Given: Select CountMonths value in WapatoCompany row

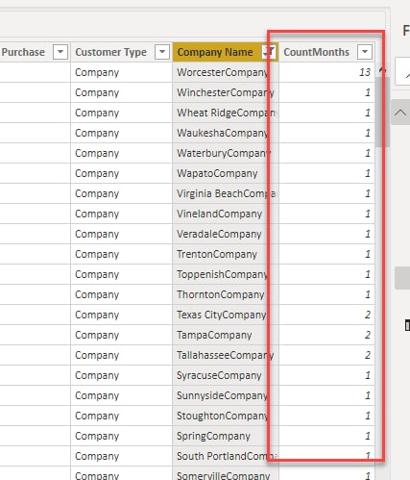Looking at the screenshot, I should pos(326,173).
